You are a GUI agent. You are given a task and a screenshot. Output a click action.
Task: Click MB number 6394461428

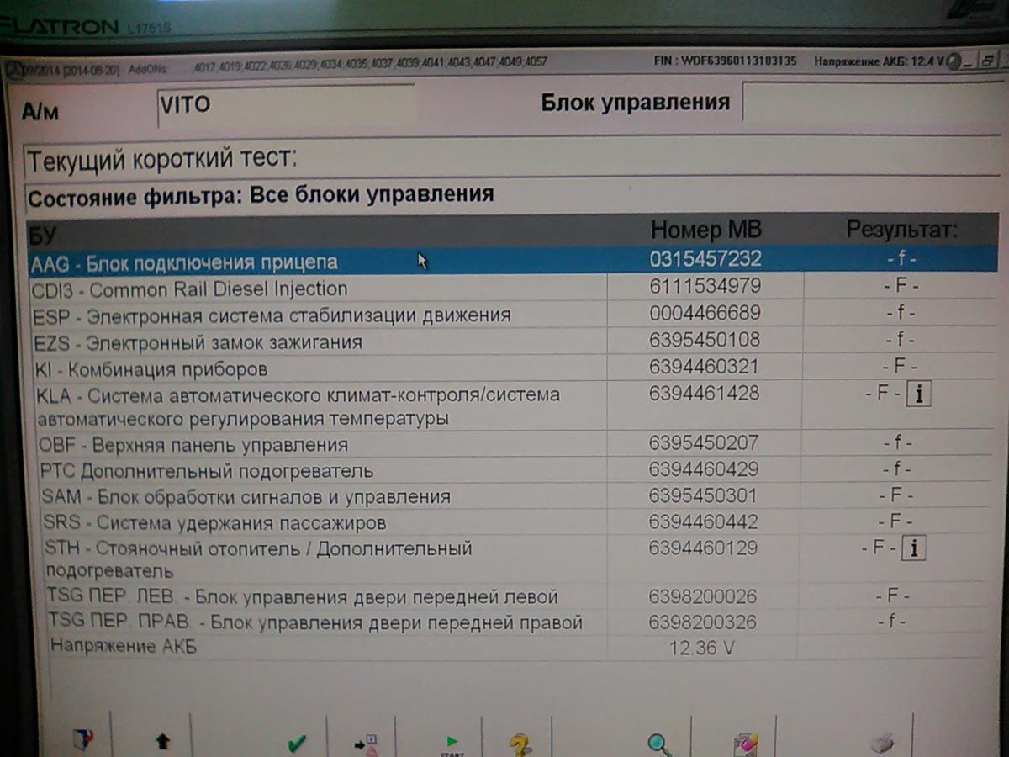(x=704, y=393)
